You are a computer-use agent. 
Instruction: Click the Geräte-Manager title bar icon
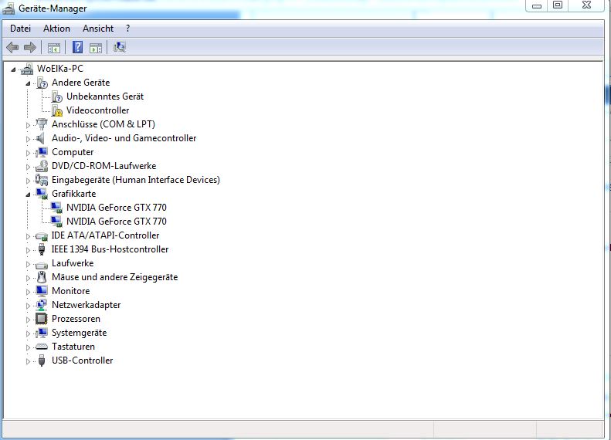coord(8,8)
